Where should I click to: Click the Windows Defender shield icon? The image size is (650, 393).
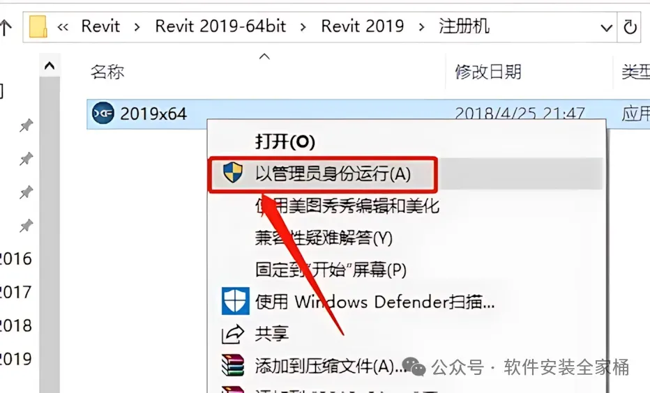[x=236, y=300]
